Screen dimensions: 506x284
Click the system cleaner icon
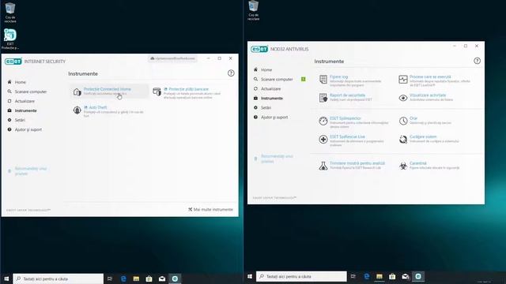point(403,139)
